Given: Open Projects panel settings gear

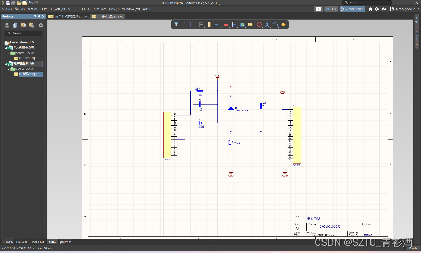Looking at the screenshot, I should 41,25.
